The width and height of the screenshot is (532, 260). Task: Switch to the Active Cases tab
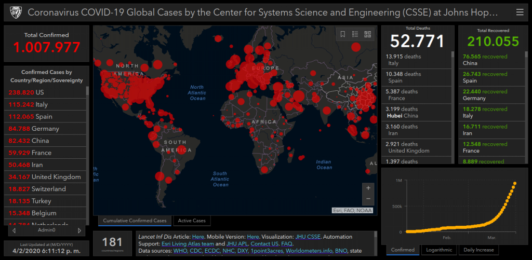point(192,221)
